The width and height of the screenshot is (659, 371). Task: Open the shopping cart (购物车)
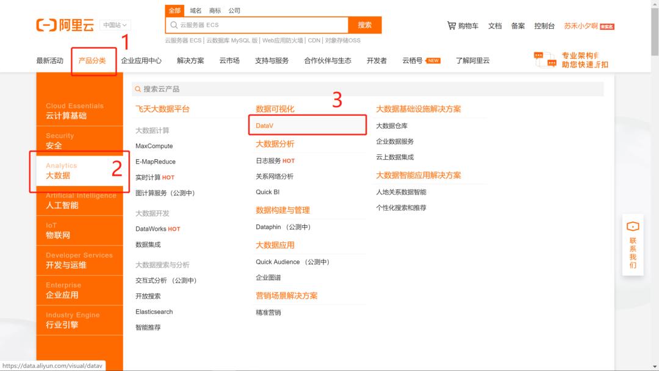click(x=463, y=26)
